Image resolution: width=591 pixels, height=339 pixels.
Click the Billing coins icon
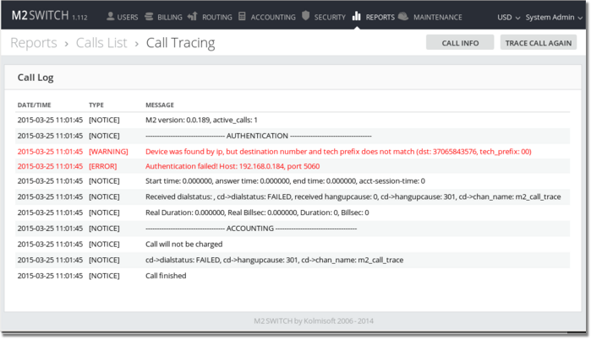point(150,16)
